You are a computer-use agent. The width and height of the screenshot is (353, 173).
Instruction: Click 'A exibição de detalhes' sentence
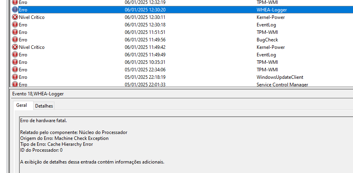[x=92, y=162]
